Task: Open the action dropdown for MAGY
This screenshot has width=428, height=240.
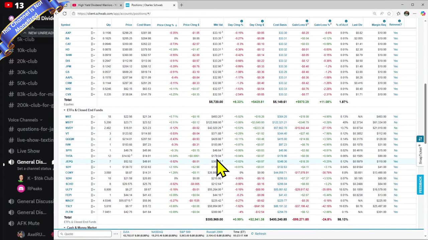Action: (x=93, y=201)
